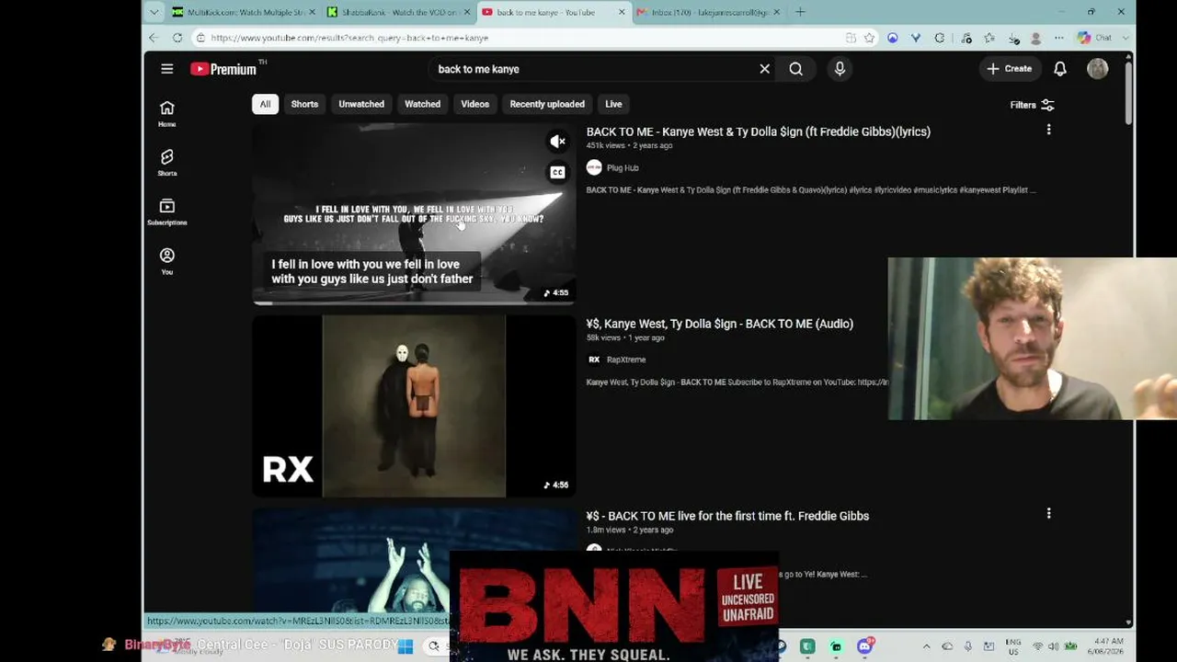Start voice search with the microphone

tap(840, 69)
